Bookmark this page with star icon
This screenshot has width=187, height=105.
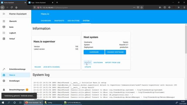tap(141, 8)
